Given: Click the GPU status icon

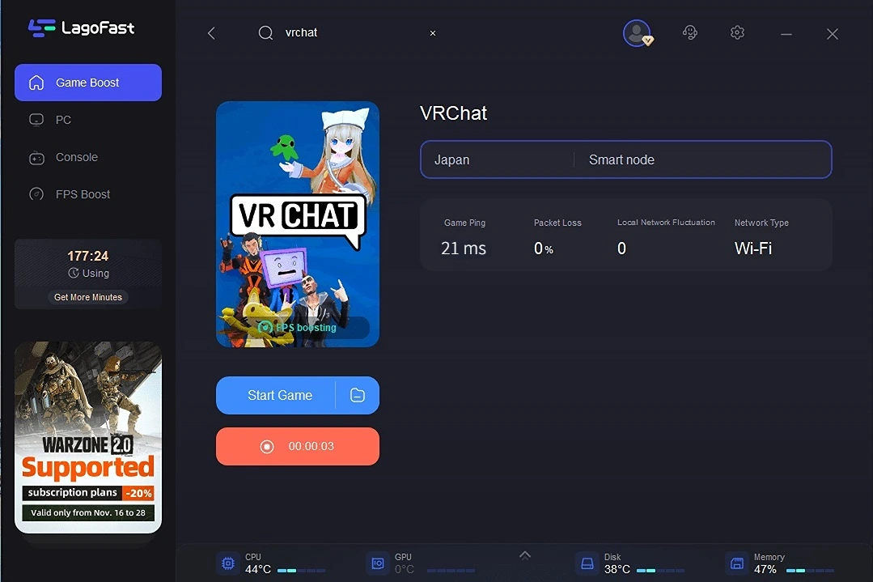Looking at the screenshot, I should click(x=378, y=563).
